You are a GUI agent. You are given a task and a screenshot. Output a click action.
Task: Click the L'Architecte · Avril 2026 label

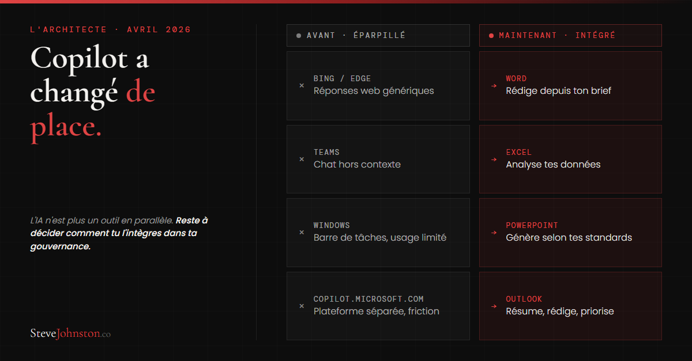pos(110,29)
